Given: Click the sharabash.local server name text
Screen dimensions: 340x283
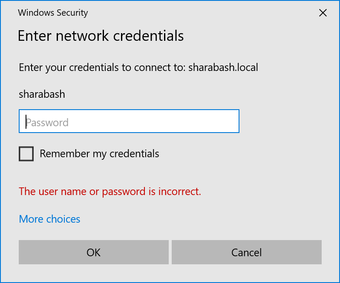Looking at the screenshot, I should click(x=223, y=67).
